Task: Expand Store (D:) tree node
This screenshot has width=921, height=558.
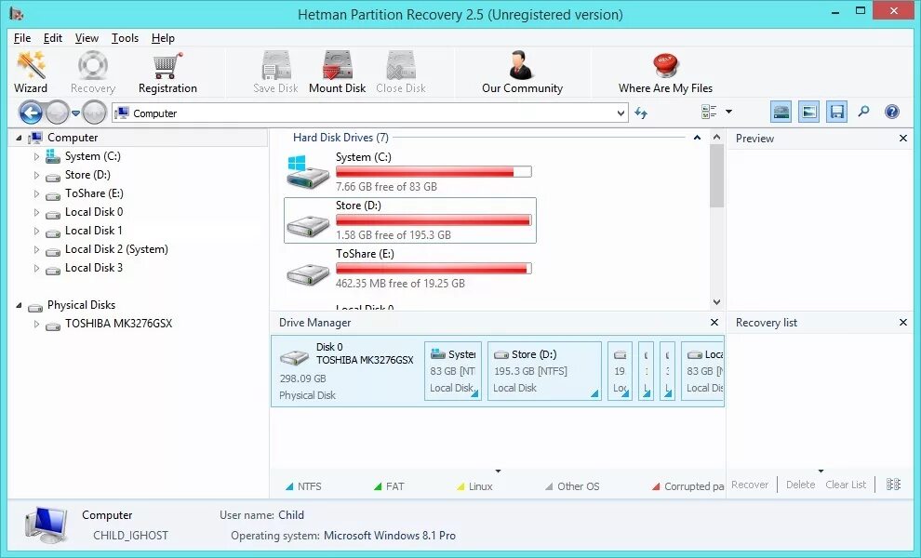Action: click(36, 175)
